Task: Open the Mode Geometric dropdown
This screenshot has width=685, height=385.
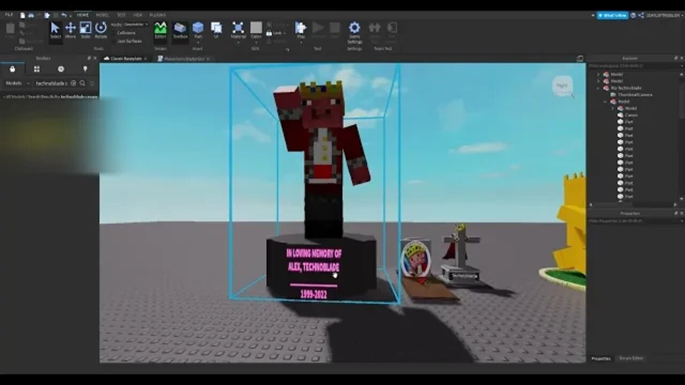Action: click(x=135, y=25)
